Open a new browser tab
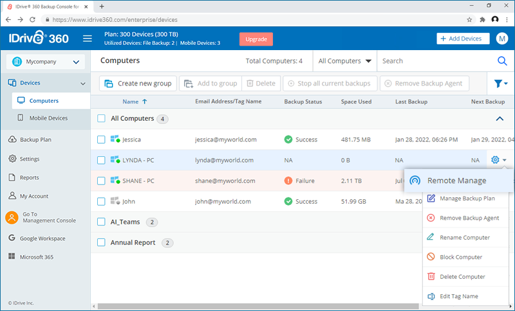 point(102,6)
